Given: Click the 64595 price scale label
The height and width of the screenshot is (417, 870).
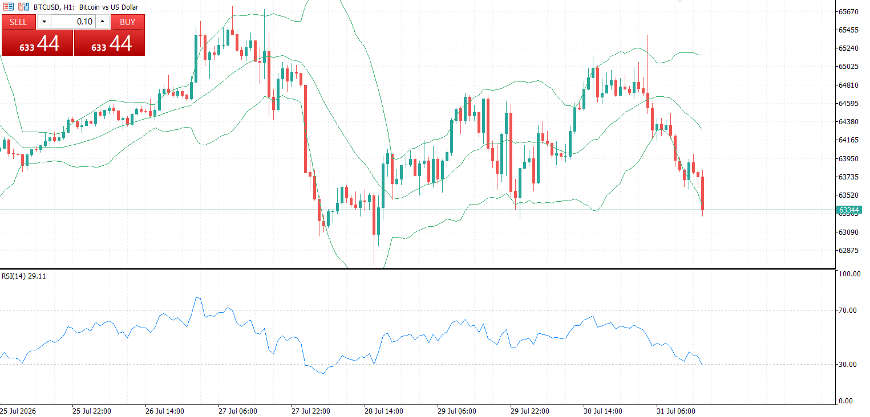Looking at the screenshot, I should tap(849, 103).
